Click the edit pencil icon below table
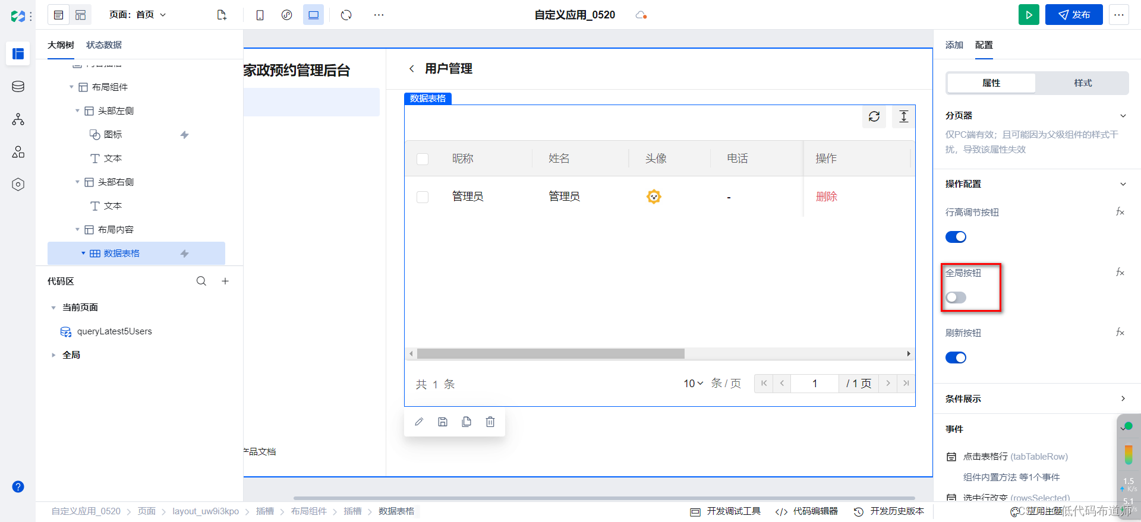The height and width of the screenshot is (522, 1141). tap(419, 422)
